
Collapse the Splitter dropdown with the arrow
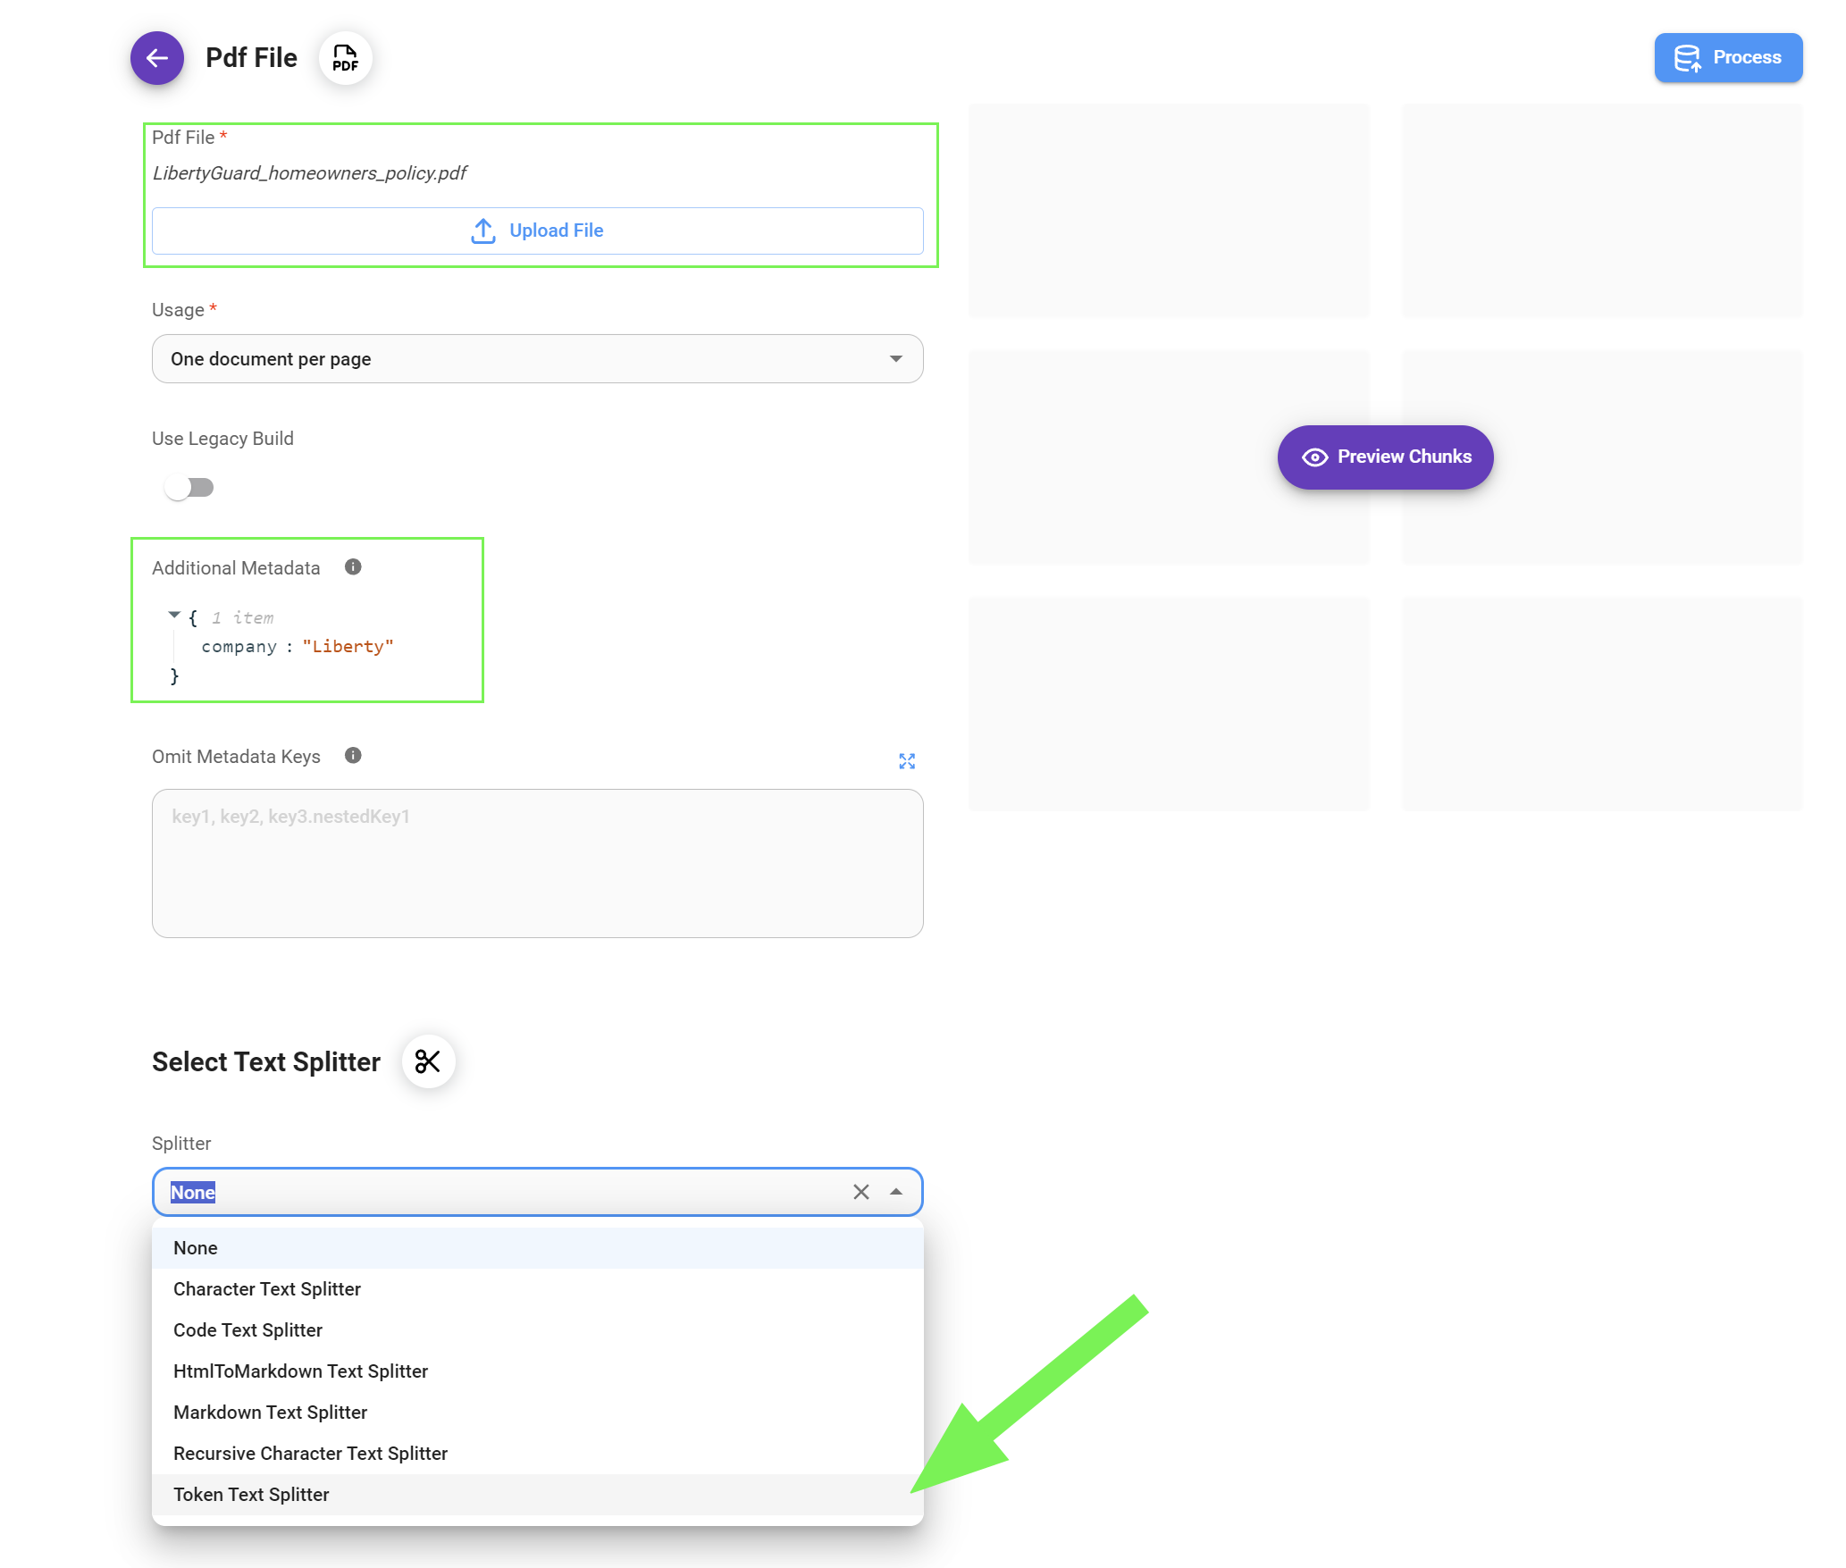tap(896, 1192)
